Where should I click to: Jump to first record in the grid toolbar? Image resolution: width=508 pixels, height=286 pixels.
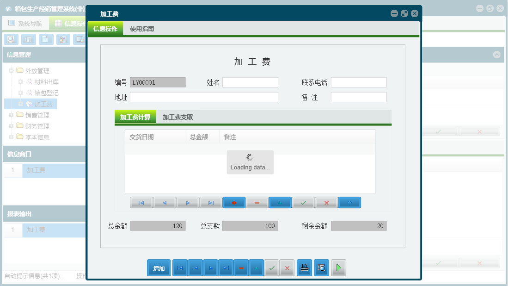click(x=141, y=202)
